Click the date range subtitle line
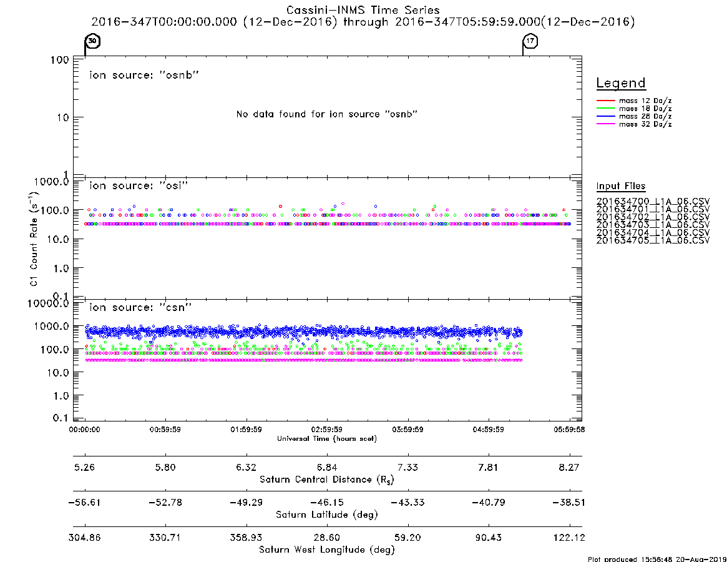The height and width of the screenshot is (562, 727). (x=363, y=22)
